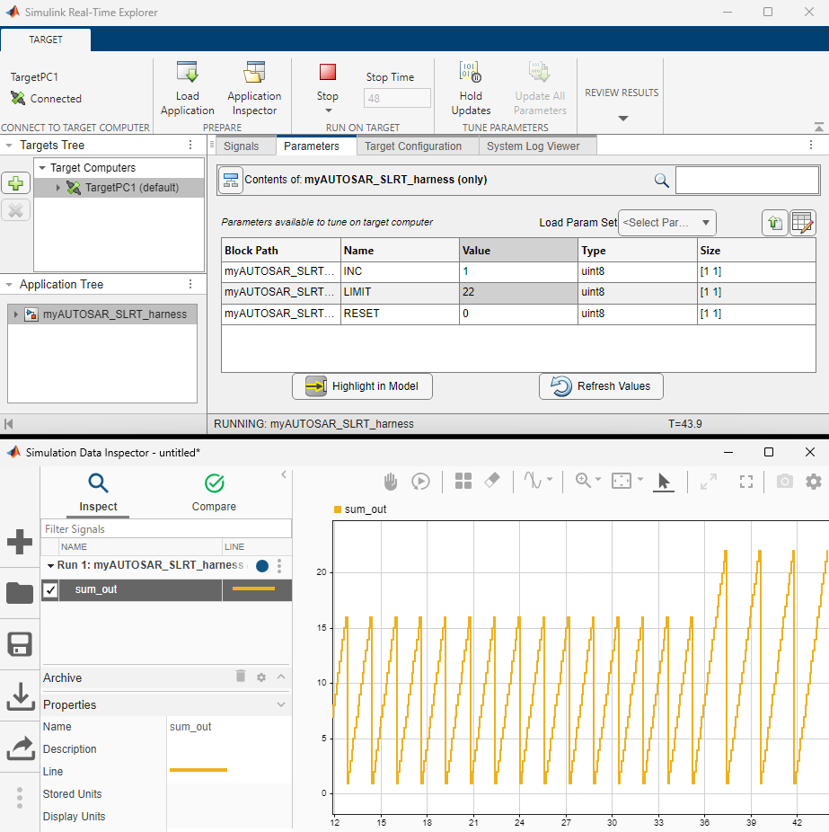
Task: Switch to the Signals tab
Action: (241, 146)
